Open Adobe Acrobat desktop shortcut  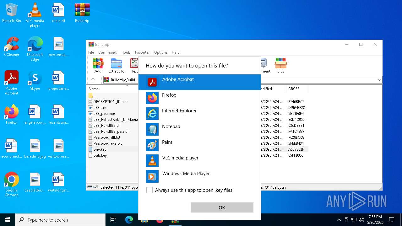(x=12, y=83)
